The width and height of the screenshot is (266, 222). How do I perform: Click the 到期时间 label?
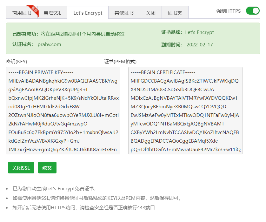click(172, 45)
